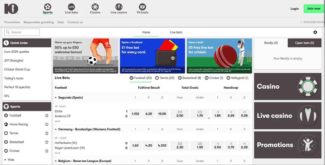This screenshot has height=165, width=325.
Task: Open Responsible gambling link
Action: point(39,22)
